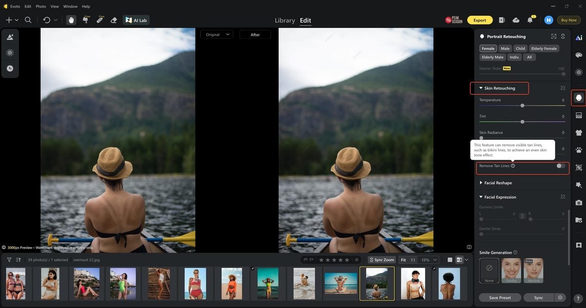Click the thumbnail filter funnel icon

point(9,260)
